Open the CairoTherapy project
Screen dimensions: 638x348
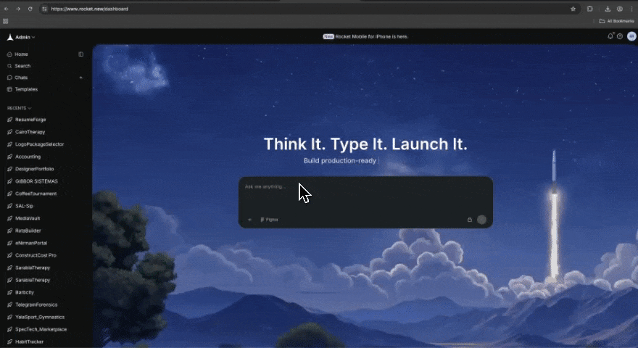pos(30,132)
